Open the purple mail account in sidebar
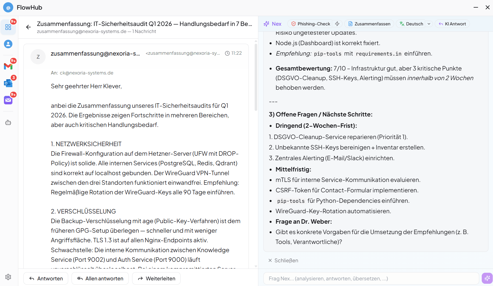 [8, 100]
